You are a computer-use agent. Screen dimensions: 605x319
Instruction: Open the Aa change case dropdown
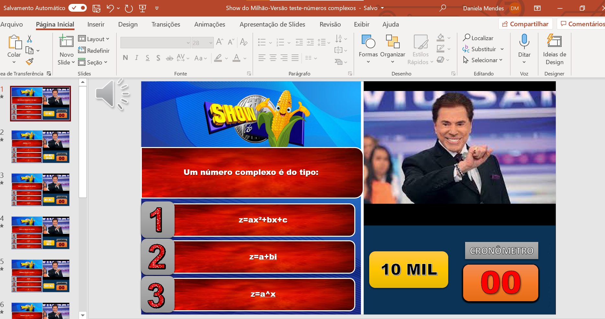point(201,58)
